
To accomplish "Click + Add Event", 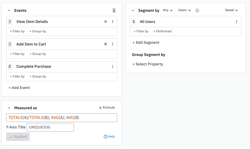I will (x=19, y=88).
